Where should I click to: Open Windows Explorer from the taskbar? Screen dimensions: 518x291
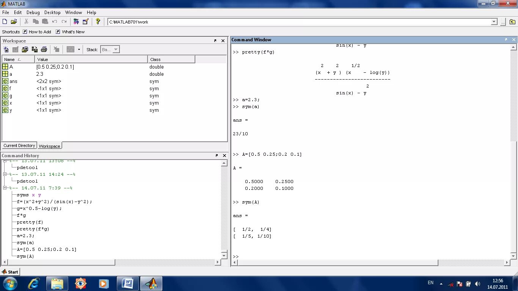(57, 283)
